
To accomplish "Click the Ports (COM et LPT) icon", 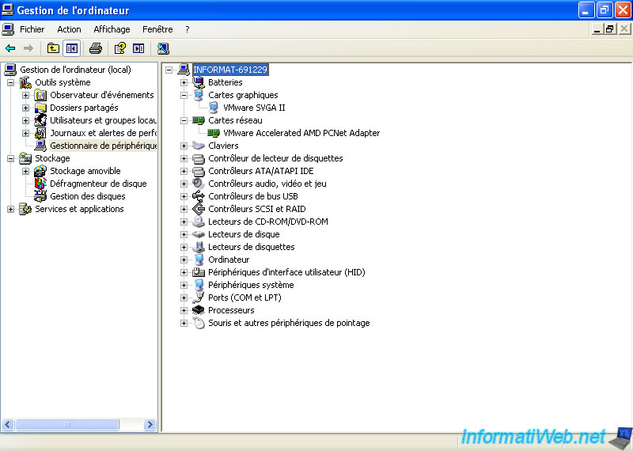I will point(199,298).
